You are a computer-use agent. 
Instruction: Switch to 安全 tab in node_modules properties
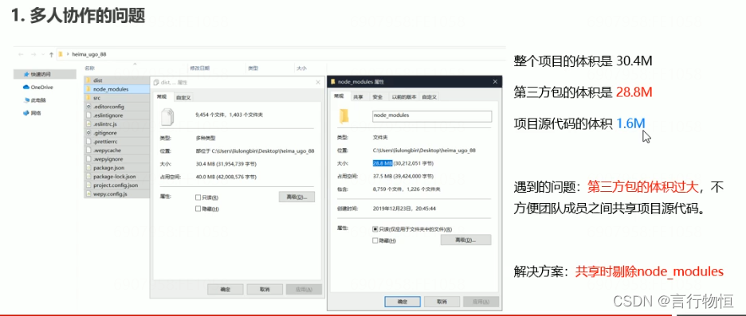(378, 97)
